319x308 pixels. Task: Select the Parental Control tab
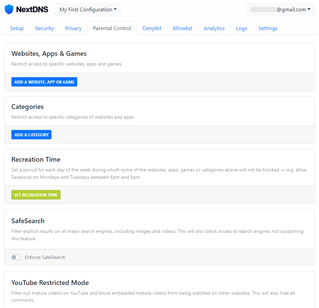[x=112, y=28]
